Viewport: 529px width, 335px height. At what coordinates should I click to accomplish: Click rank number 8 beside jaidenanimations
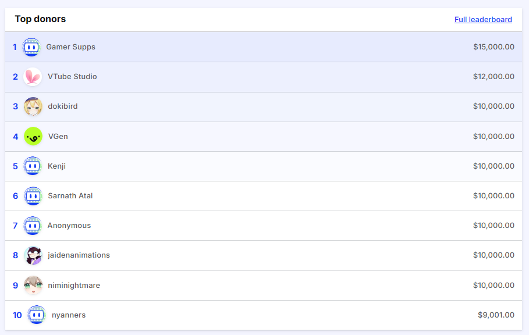pyautogui.click(x=16, y=255)
